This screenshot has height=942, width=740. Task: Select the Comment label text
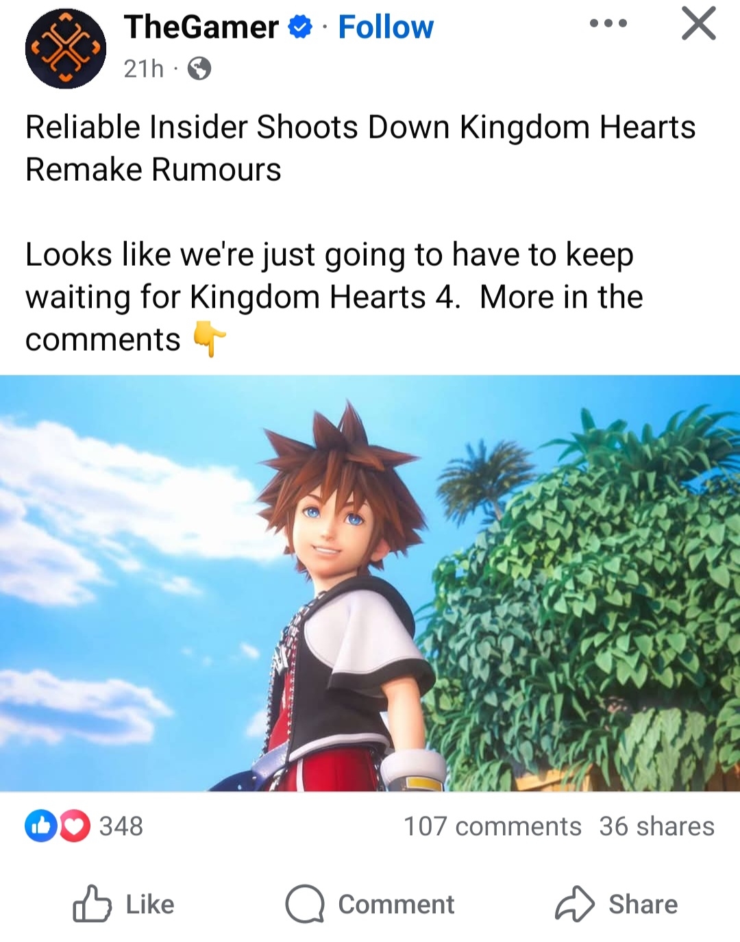[396, 904]
